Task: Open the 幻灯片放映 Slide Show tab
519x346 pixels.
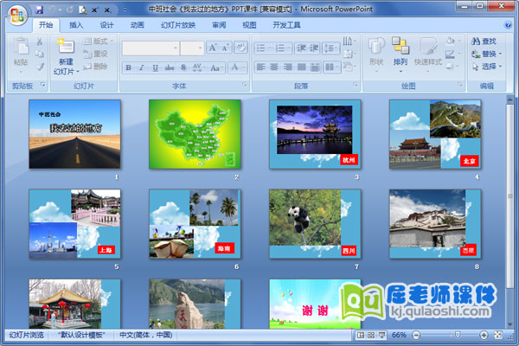Action: coord(178,25)
